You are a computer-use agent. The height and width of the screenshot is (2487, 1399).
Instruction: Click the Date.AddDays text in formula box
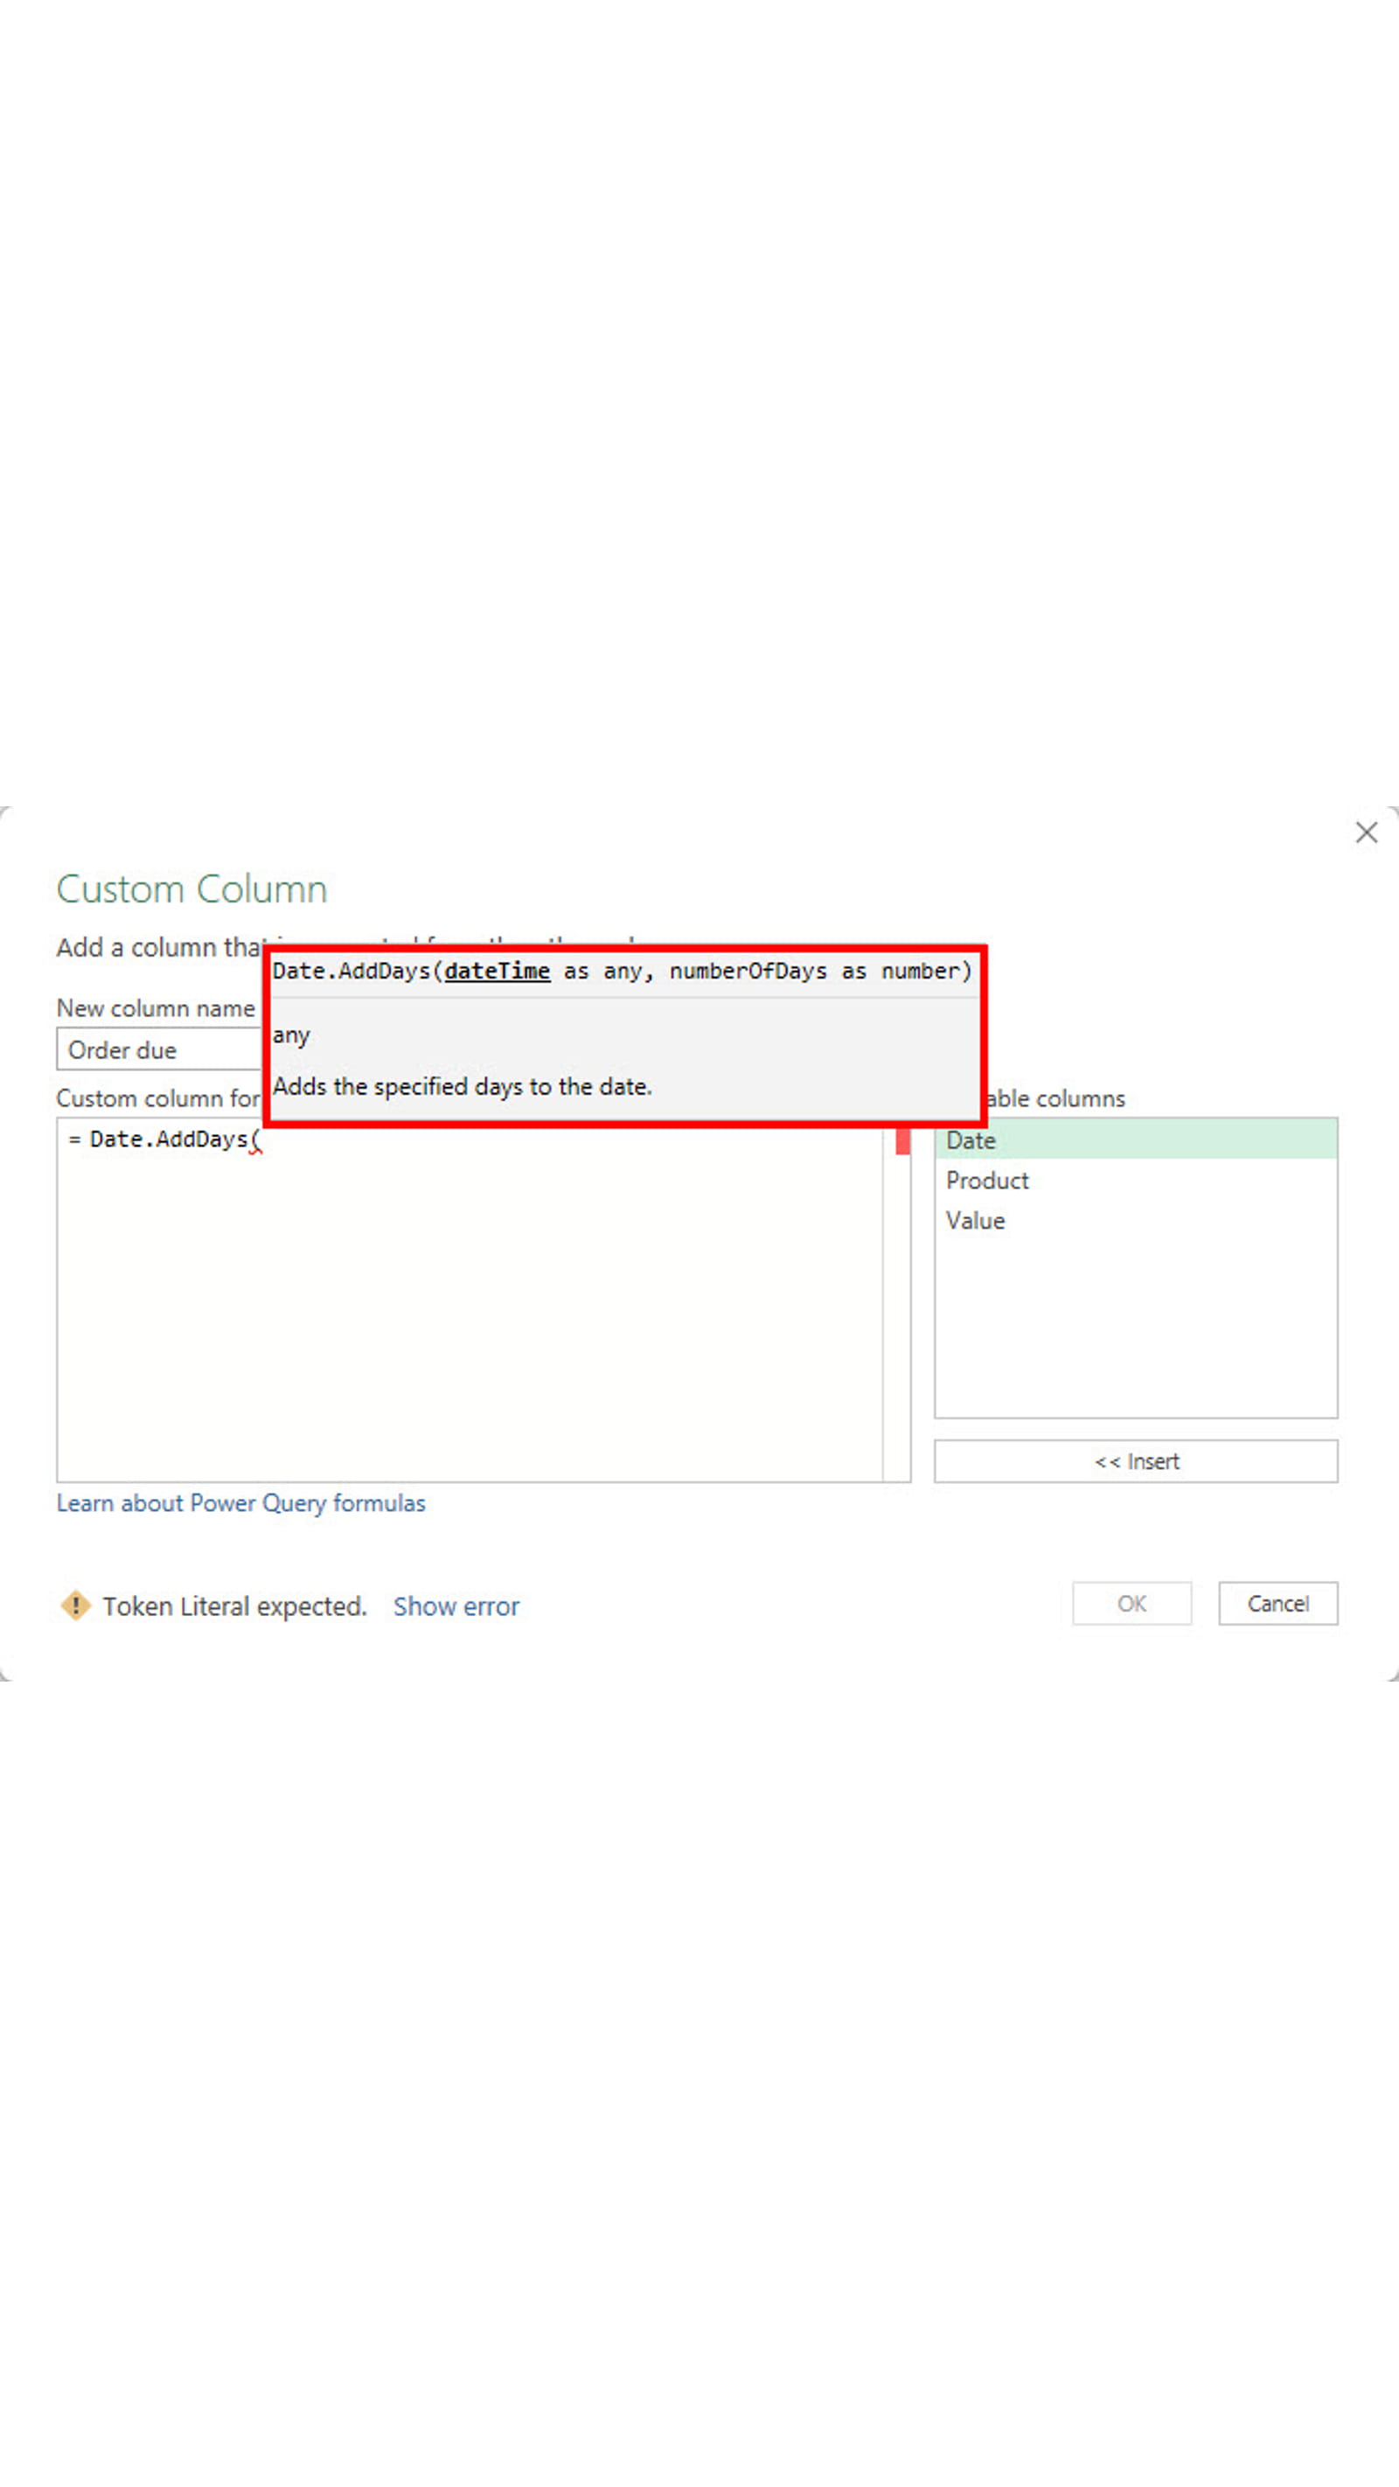(168, 1139)
